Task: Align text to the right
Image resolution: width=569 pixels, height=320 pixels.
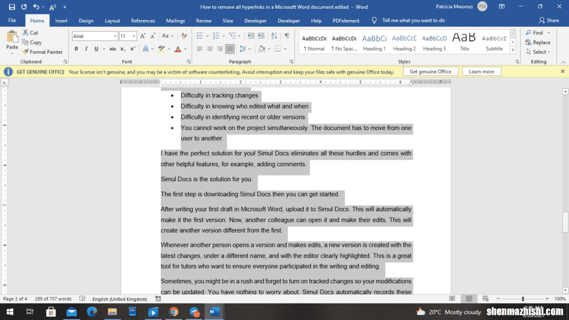Action: tap(220, 49)
